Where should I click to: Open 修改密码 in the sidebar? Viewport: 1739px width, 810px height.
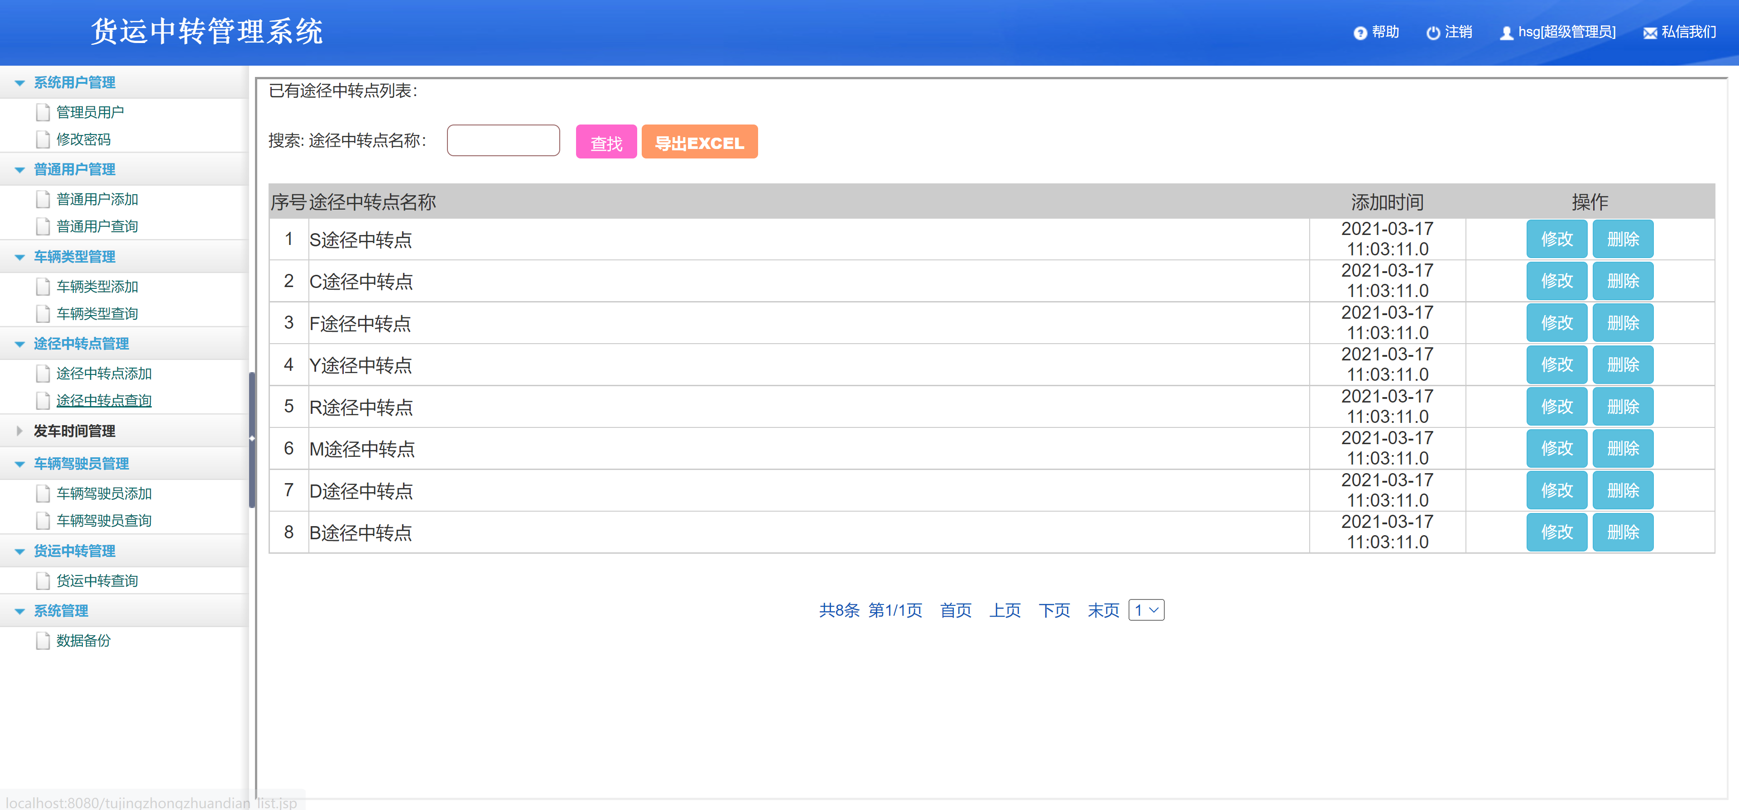(83, 139)
